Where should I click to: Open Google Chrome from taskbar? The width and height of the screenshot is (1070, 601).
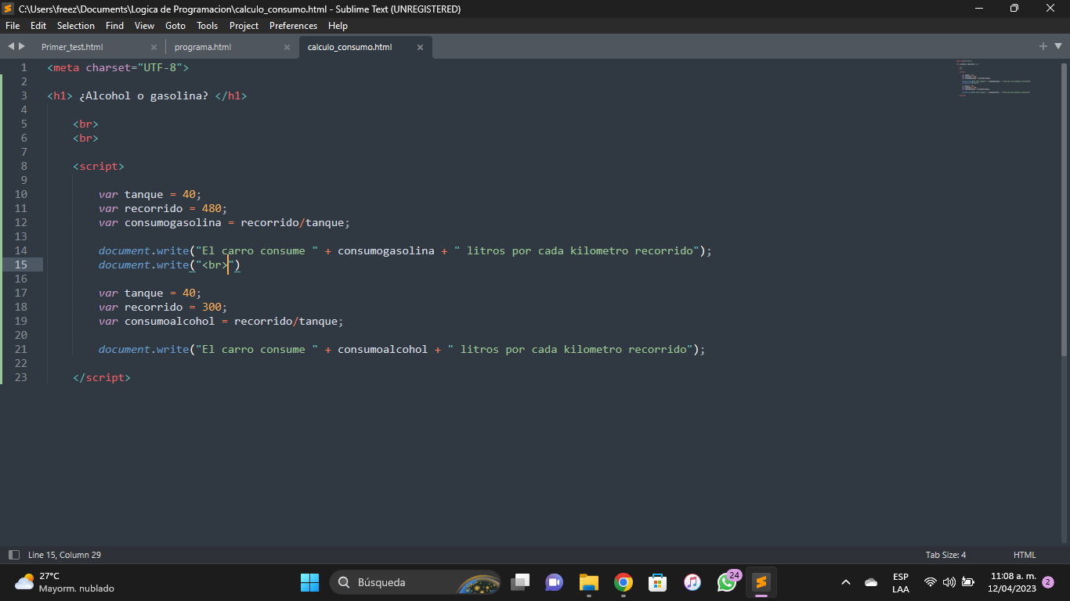click(x=624, y=582)
